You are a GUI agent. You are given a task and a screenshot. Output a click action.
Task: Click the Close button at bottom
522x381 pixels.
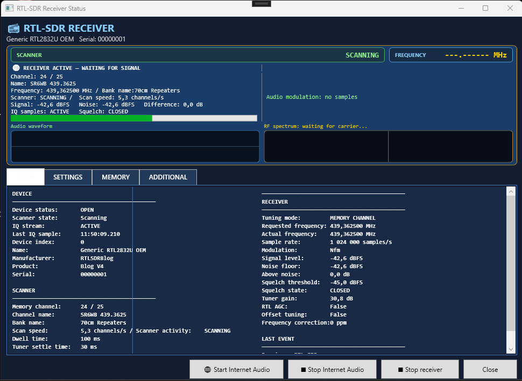490,369
